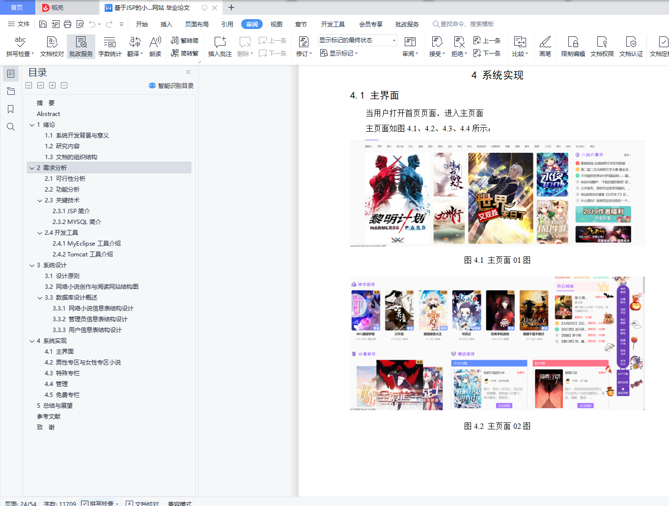Switch to the 开发工具 ribbon tab
Image resolution: width=669 pixels, height=506 pixels.
coord(333,24)
